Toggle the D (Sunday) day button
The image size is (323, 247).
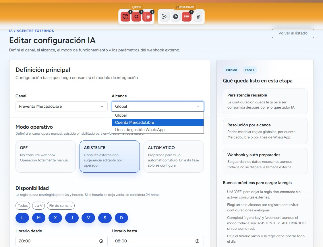coord(121,218)
